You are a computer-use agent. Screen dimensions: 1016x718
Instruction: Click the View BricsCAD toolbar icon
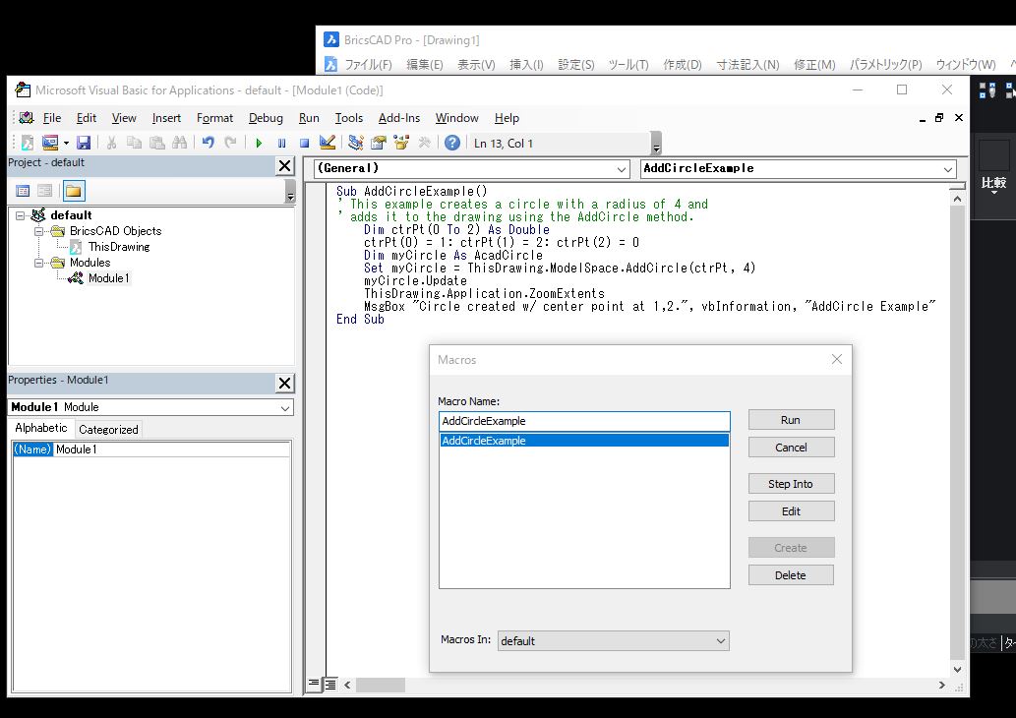coord(28,142)
